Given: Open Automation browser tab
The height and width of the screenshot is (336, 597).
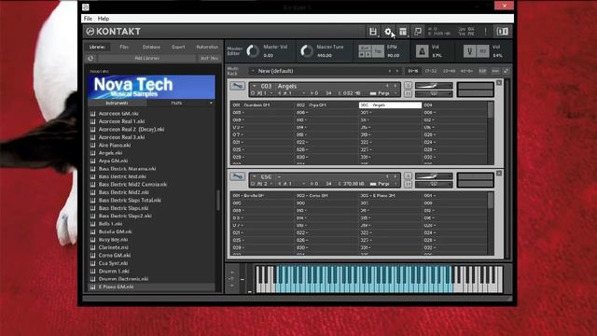Looking at the screenshot, I should [207, 47].
